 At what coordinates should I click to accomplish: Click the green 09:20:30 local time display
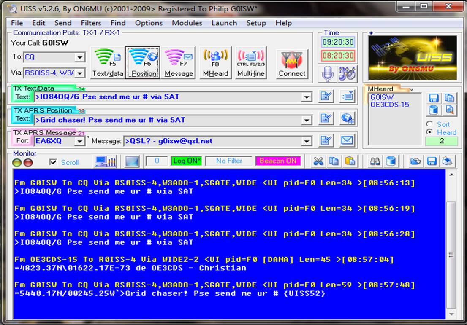click(338, 42)
